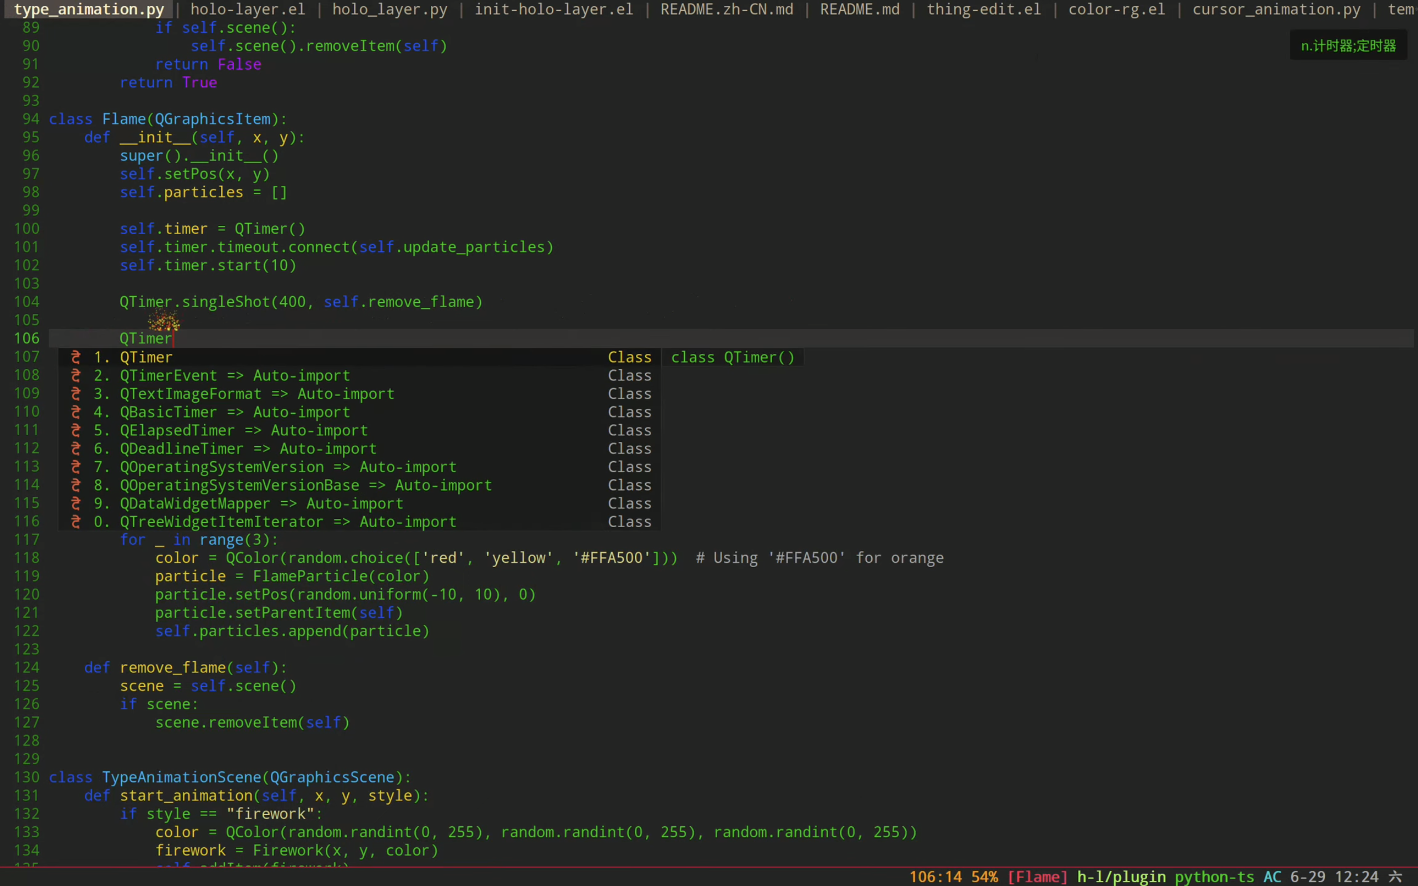Click line number 124 in the gutter
Screen dimensions: 1418x886
click(x=27, y=667)
